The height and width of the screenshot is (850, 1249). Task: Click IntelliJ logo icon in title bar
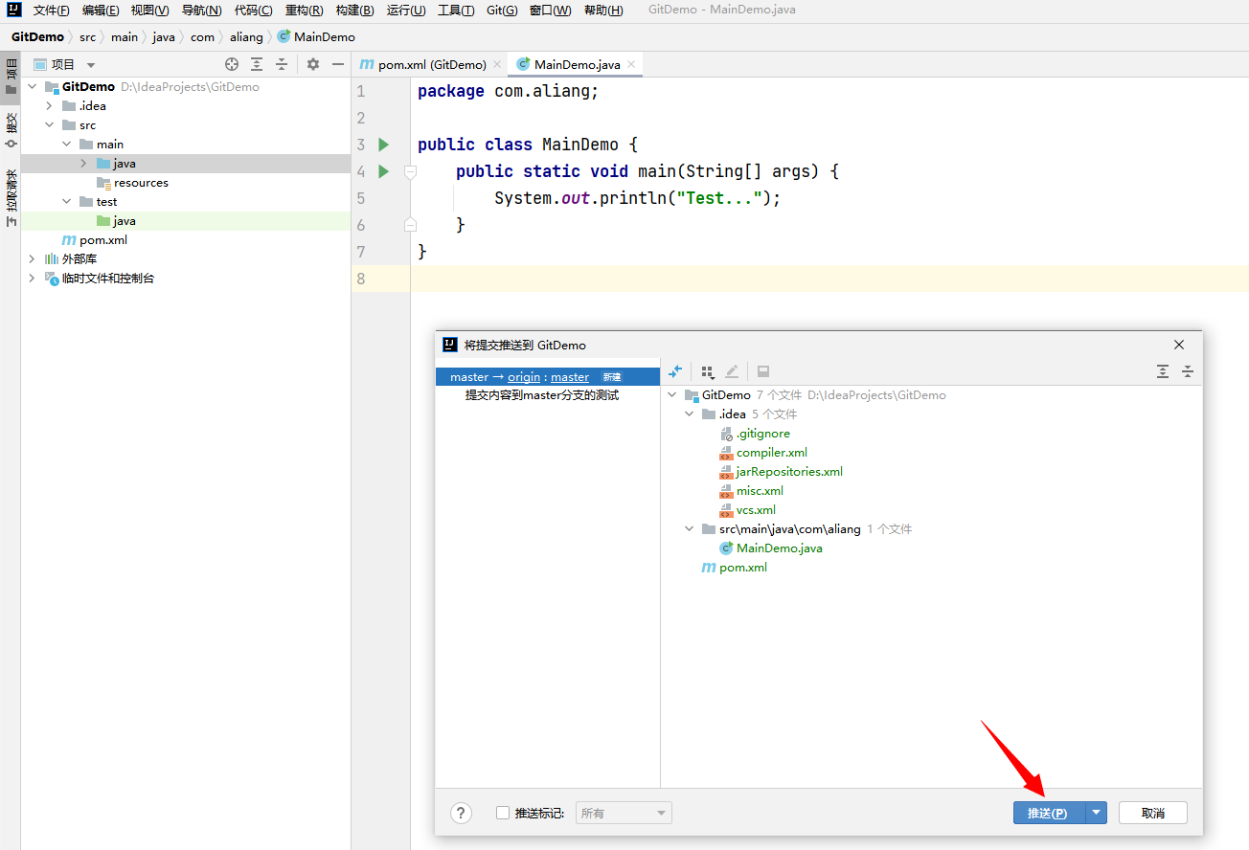(13, 10)
